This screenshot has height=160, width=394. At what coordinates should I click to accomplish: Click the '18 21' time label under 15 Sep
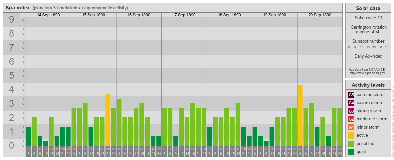click(x=108, y=152)
